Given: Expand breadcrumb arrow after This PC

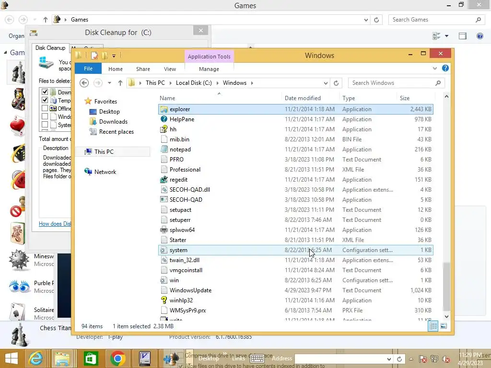Looking at the screenshot, I should (x=170, y=83).
